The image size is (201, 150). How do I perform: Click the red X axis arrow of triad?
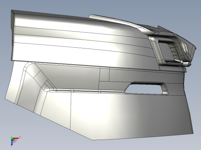click(16, 138)
